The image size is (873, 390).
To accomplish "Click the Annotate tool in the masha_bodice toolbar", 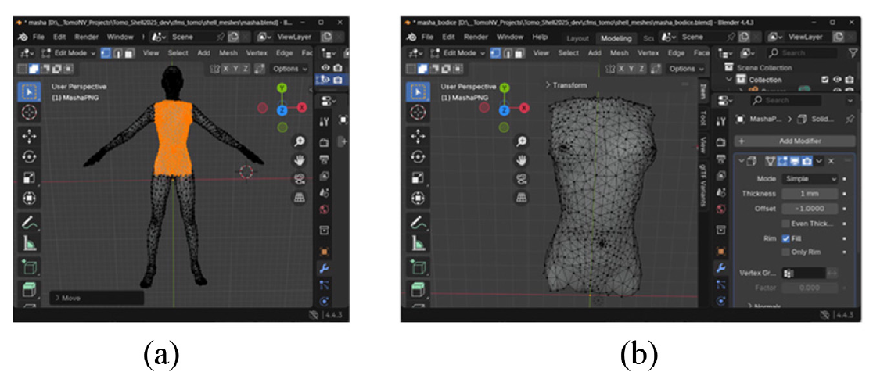I will 418,223.
